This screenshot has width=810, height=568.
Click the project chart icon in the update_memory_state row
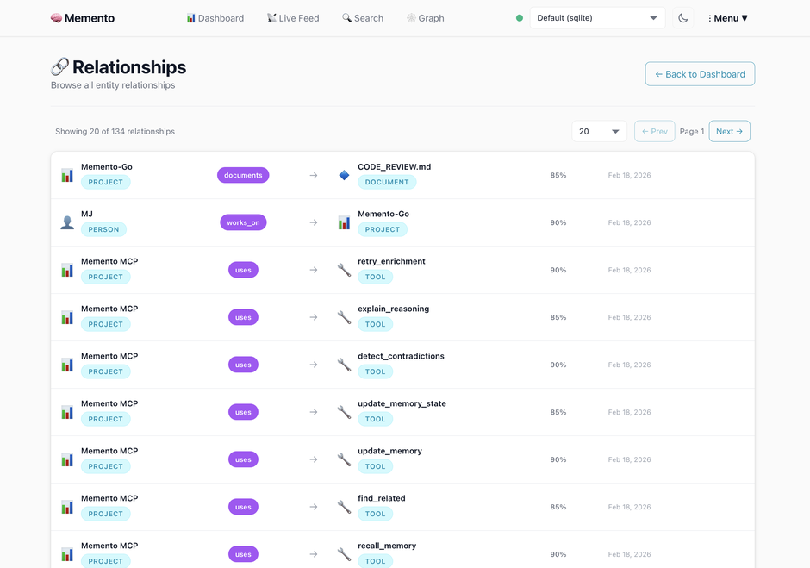(x=67, y=412)
